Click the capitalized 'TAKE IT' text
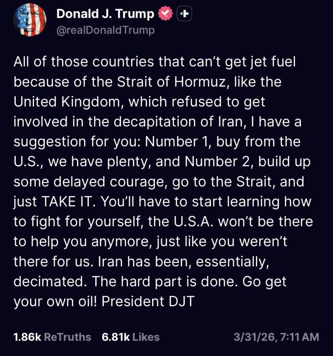 coord(67,202)
